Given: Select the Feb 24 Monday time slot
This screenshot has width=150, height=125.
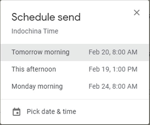Looking at the screenshot, I should coord(113,86).
